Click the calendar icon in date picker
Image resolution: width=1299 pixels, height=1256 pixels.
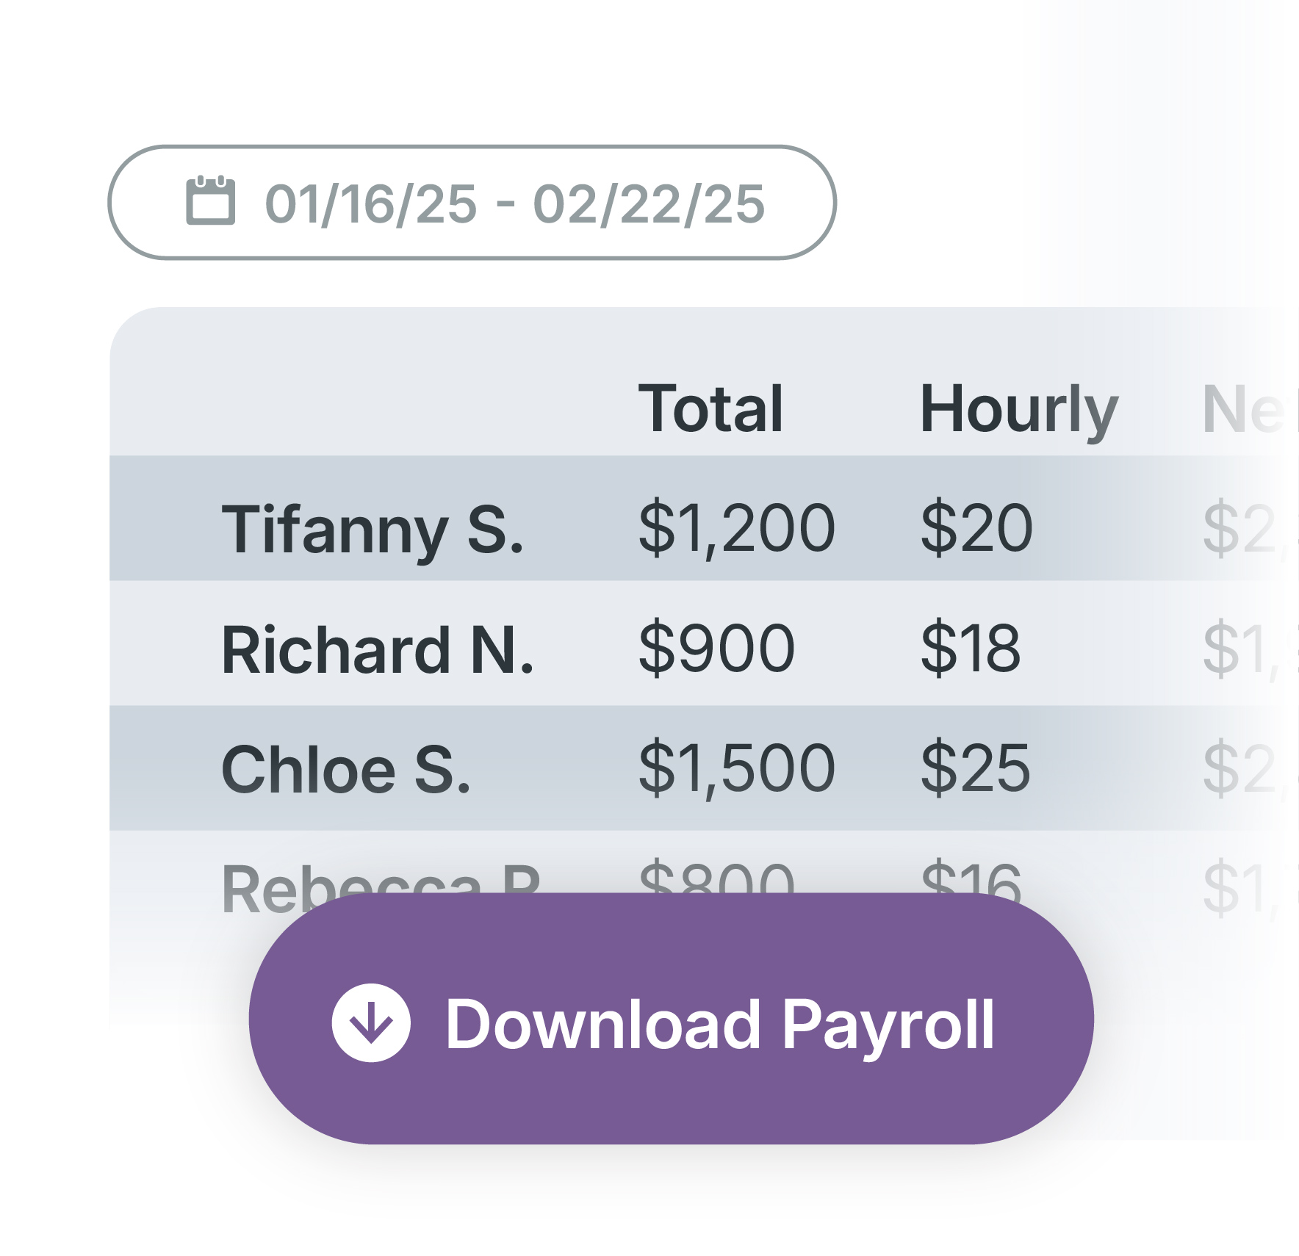(210, 201)
